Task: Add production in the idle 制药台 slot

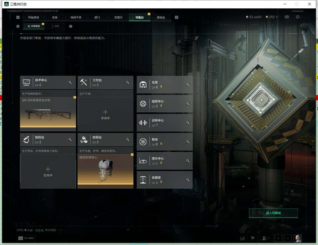Action: point(48,172)
